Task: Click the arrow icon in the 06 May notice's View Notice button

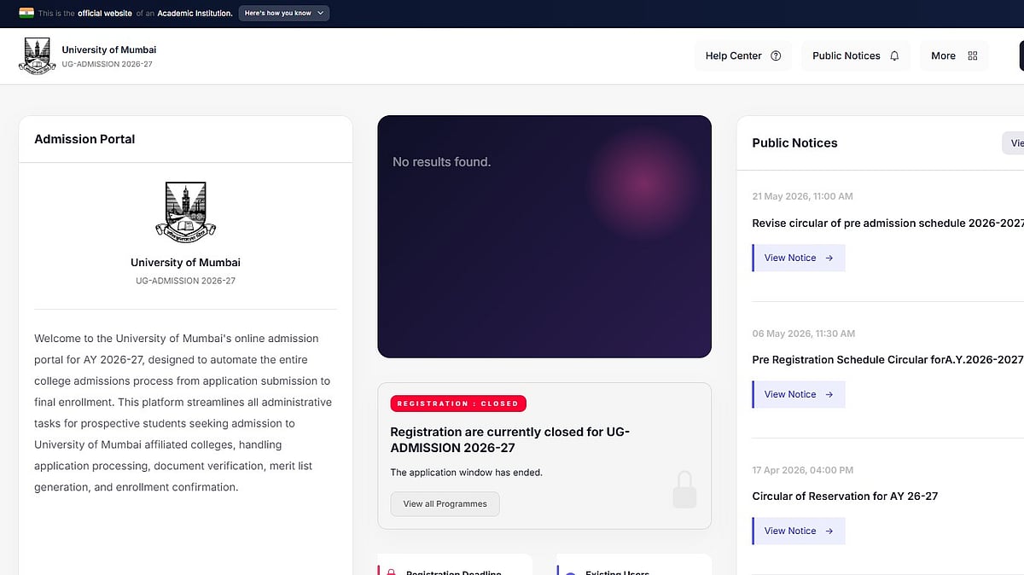Action: click(829, 394)
